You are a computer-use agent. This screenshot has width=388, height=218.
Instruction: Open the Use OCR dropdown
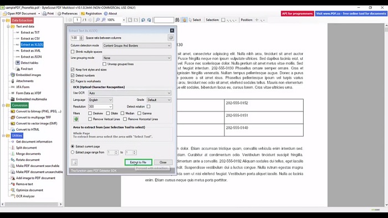click(129, 93)
